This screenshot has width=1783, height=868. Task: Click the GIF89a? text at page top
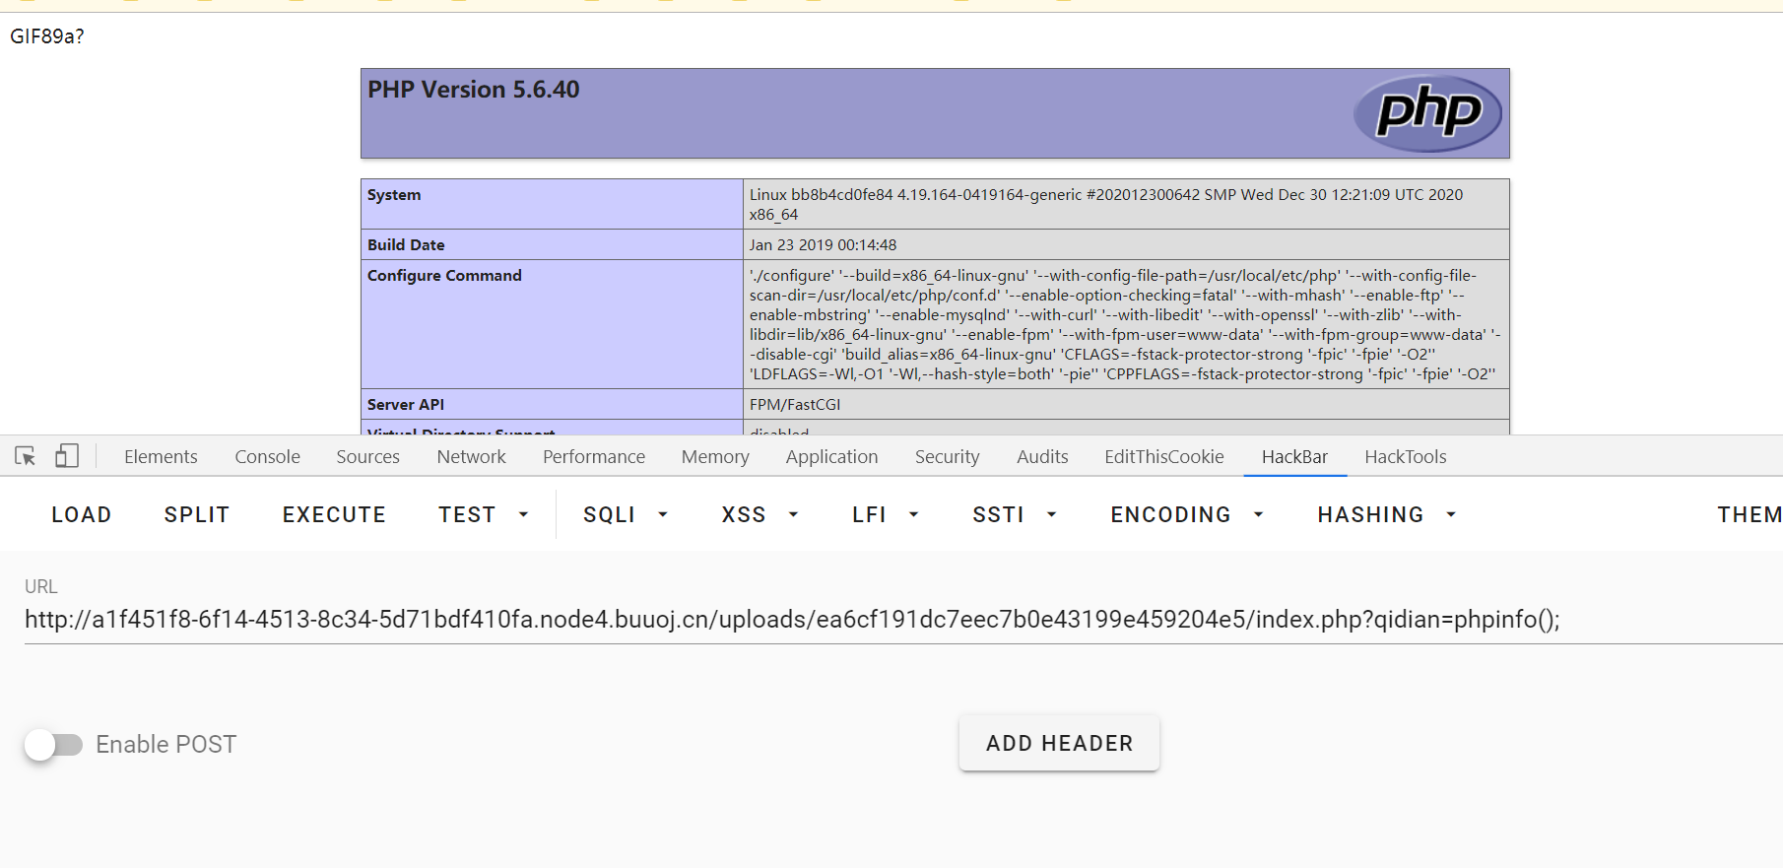click(x=47, y=36)
